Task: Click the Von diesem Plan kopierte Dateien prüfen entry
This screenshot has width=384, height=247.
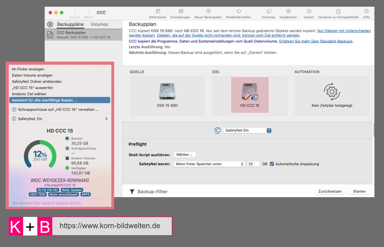Action: coord(47,203)
